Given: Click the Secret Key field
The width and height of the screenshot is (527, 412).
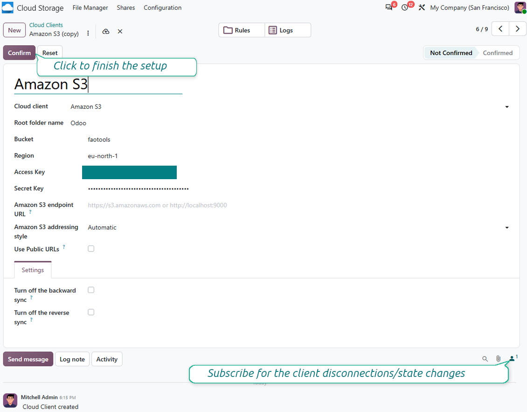Looking at the screenshot, I should (298, 189).
